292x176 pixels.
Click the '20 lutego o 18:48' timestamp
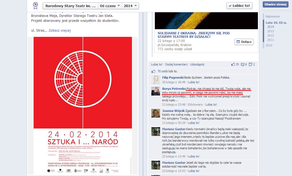tap(174, 82)
